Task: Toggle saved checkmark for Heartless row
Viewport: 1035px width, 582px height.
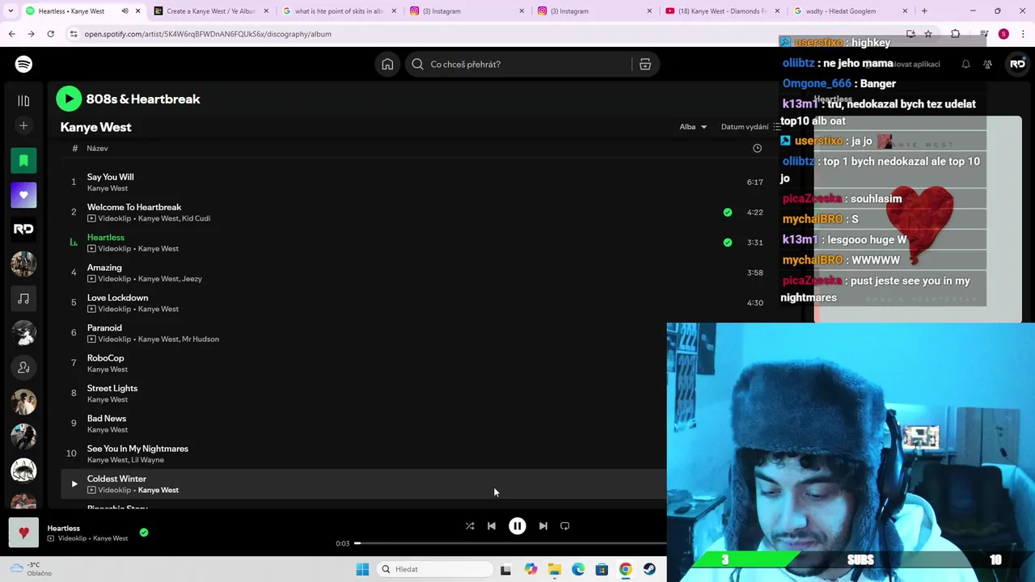Action: (728, 242)
